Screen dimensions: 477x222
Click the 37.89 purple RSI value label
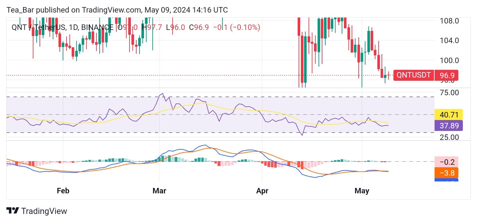click(x=449, y=125)
